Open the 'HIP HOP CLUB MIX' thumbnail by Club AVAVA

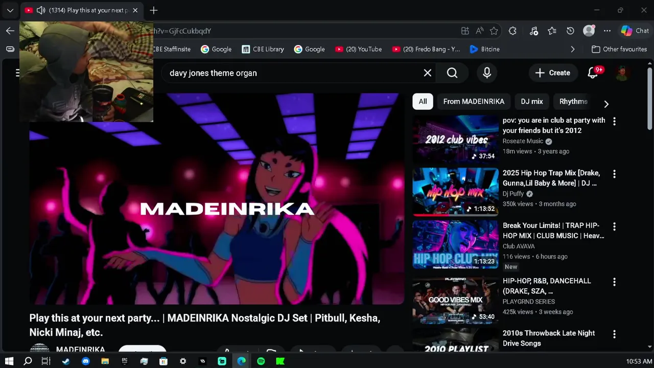[455, 244]
